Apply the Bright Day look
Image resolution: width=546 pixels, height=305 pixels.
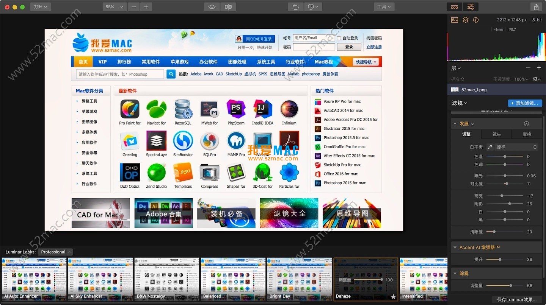click(300, 279)
